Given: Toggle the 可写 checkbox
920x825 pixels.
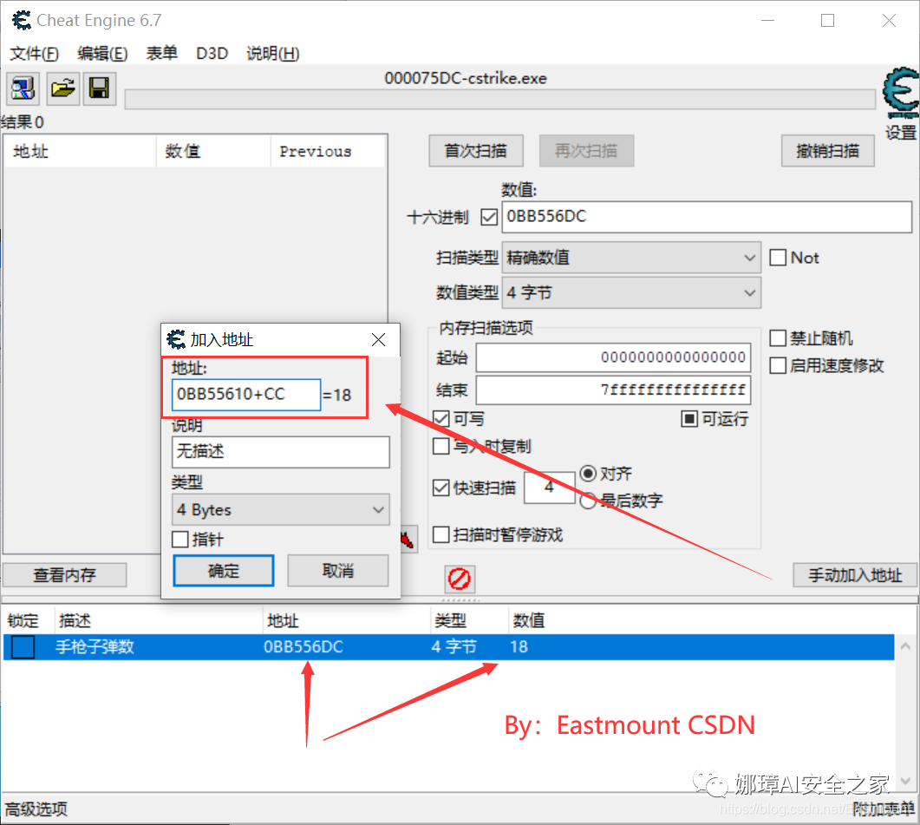Looking at the screenshot, I should (x=441, y=419).
